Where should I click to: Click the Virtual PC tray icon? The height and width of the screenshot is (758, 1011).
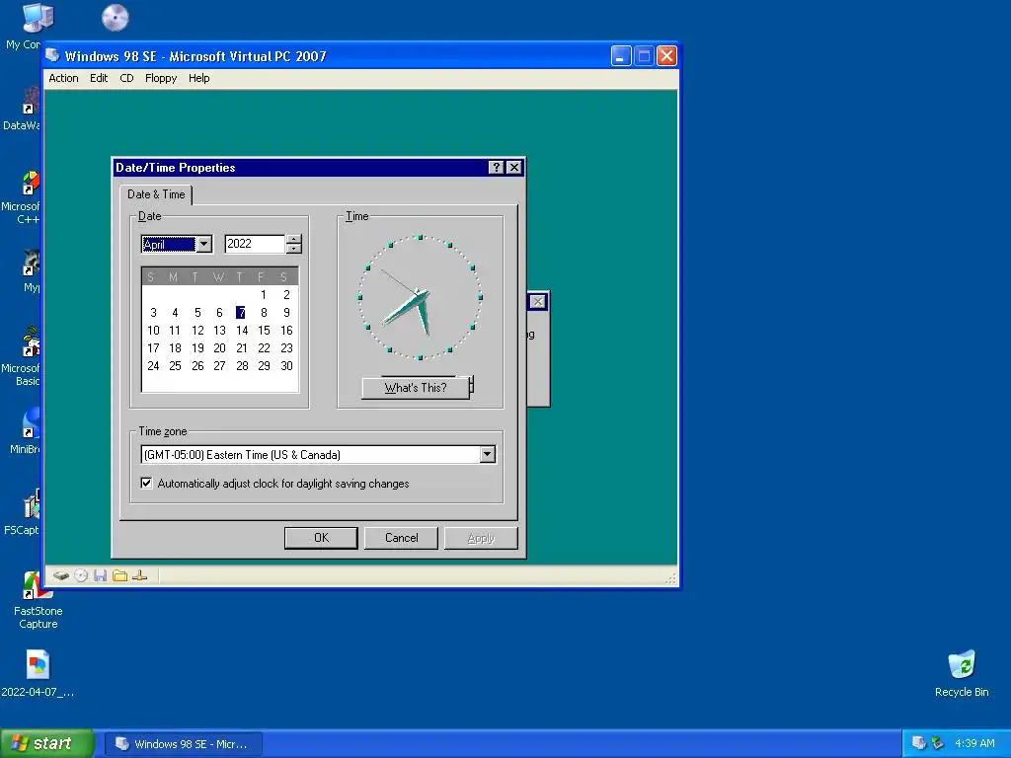(919, 743)
